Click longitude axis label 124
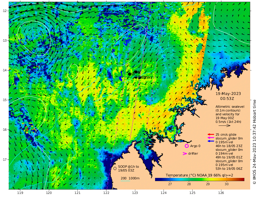 pos(163,193)
